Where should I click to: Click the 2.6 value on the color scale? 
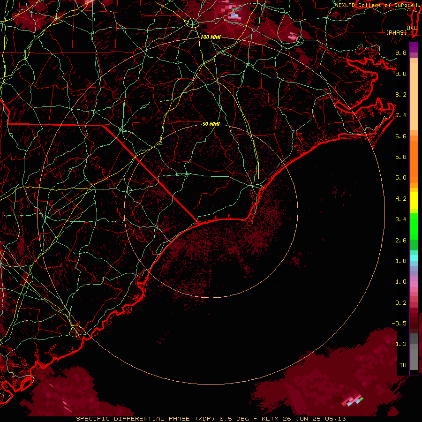[x=401, y=241]
